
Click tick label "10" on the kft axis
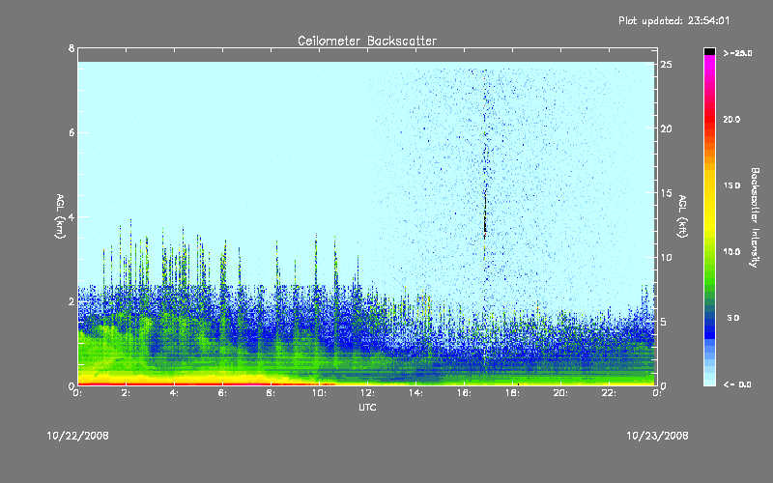coord(667,257)
